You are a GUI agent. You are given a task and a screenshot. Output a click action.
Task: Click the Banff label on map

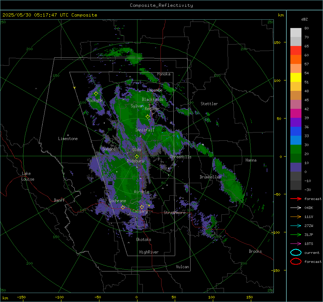59,200
